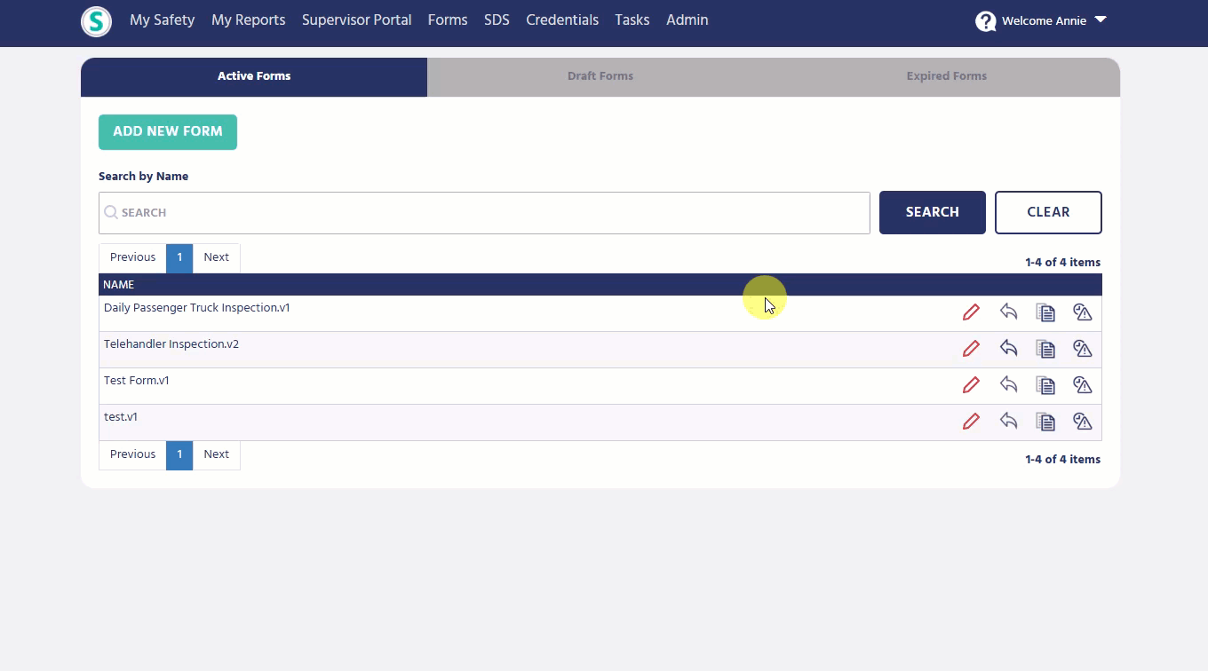The width and height of the screenshot is (1208, 671).
Task: Open the Forms menu item
Action: (x=448, y=20)
